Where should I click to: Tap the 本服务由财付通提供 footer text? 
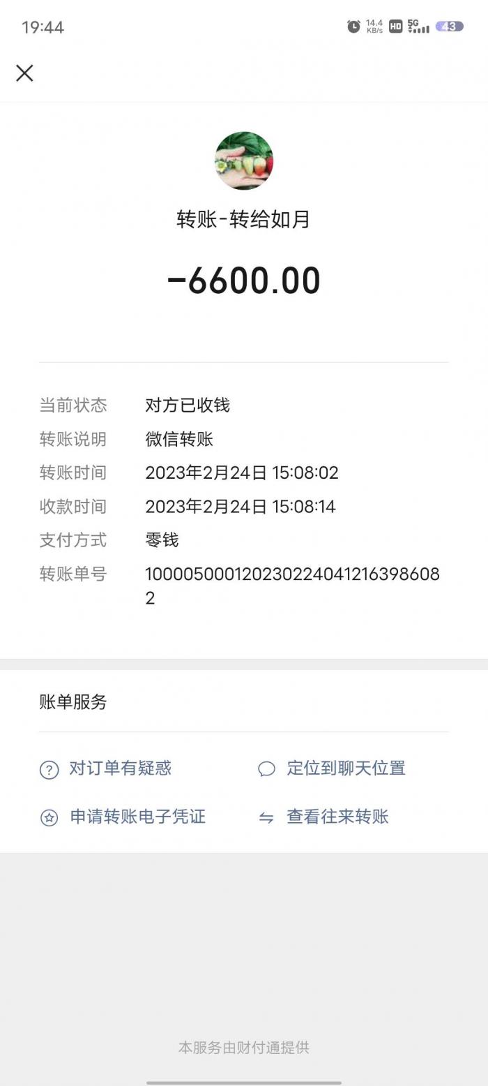pyautogui.click(x=244, y=1047)
